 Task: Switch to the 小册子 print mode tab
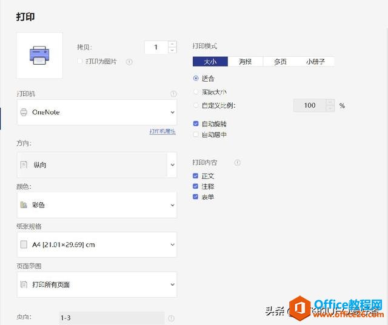click(316, 62)
